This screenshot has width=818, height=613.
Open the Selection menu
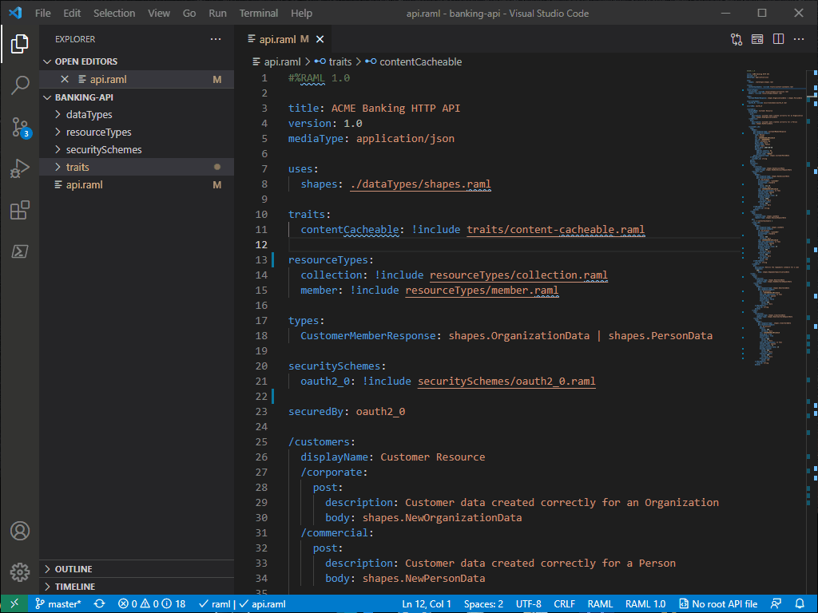(x=114, y=13)
